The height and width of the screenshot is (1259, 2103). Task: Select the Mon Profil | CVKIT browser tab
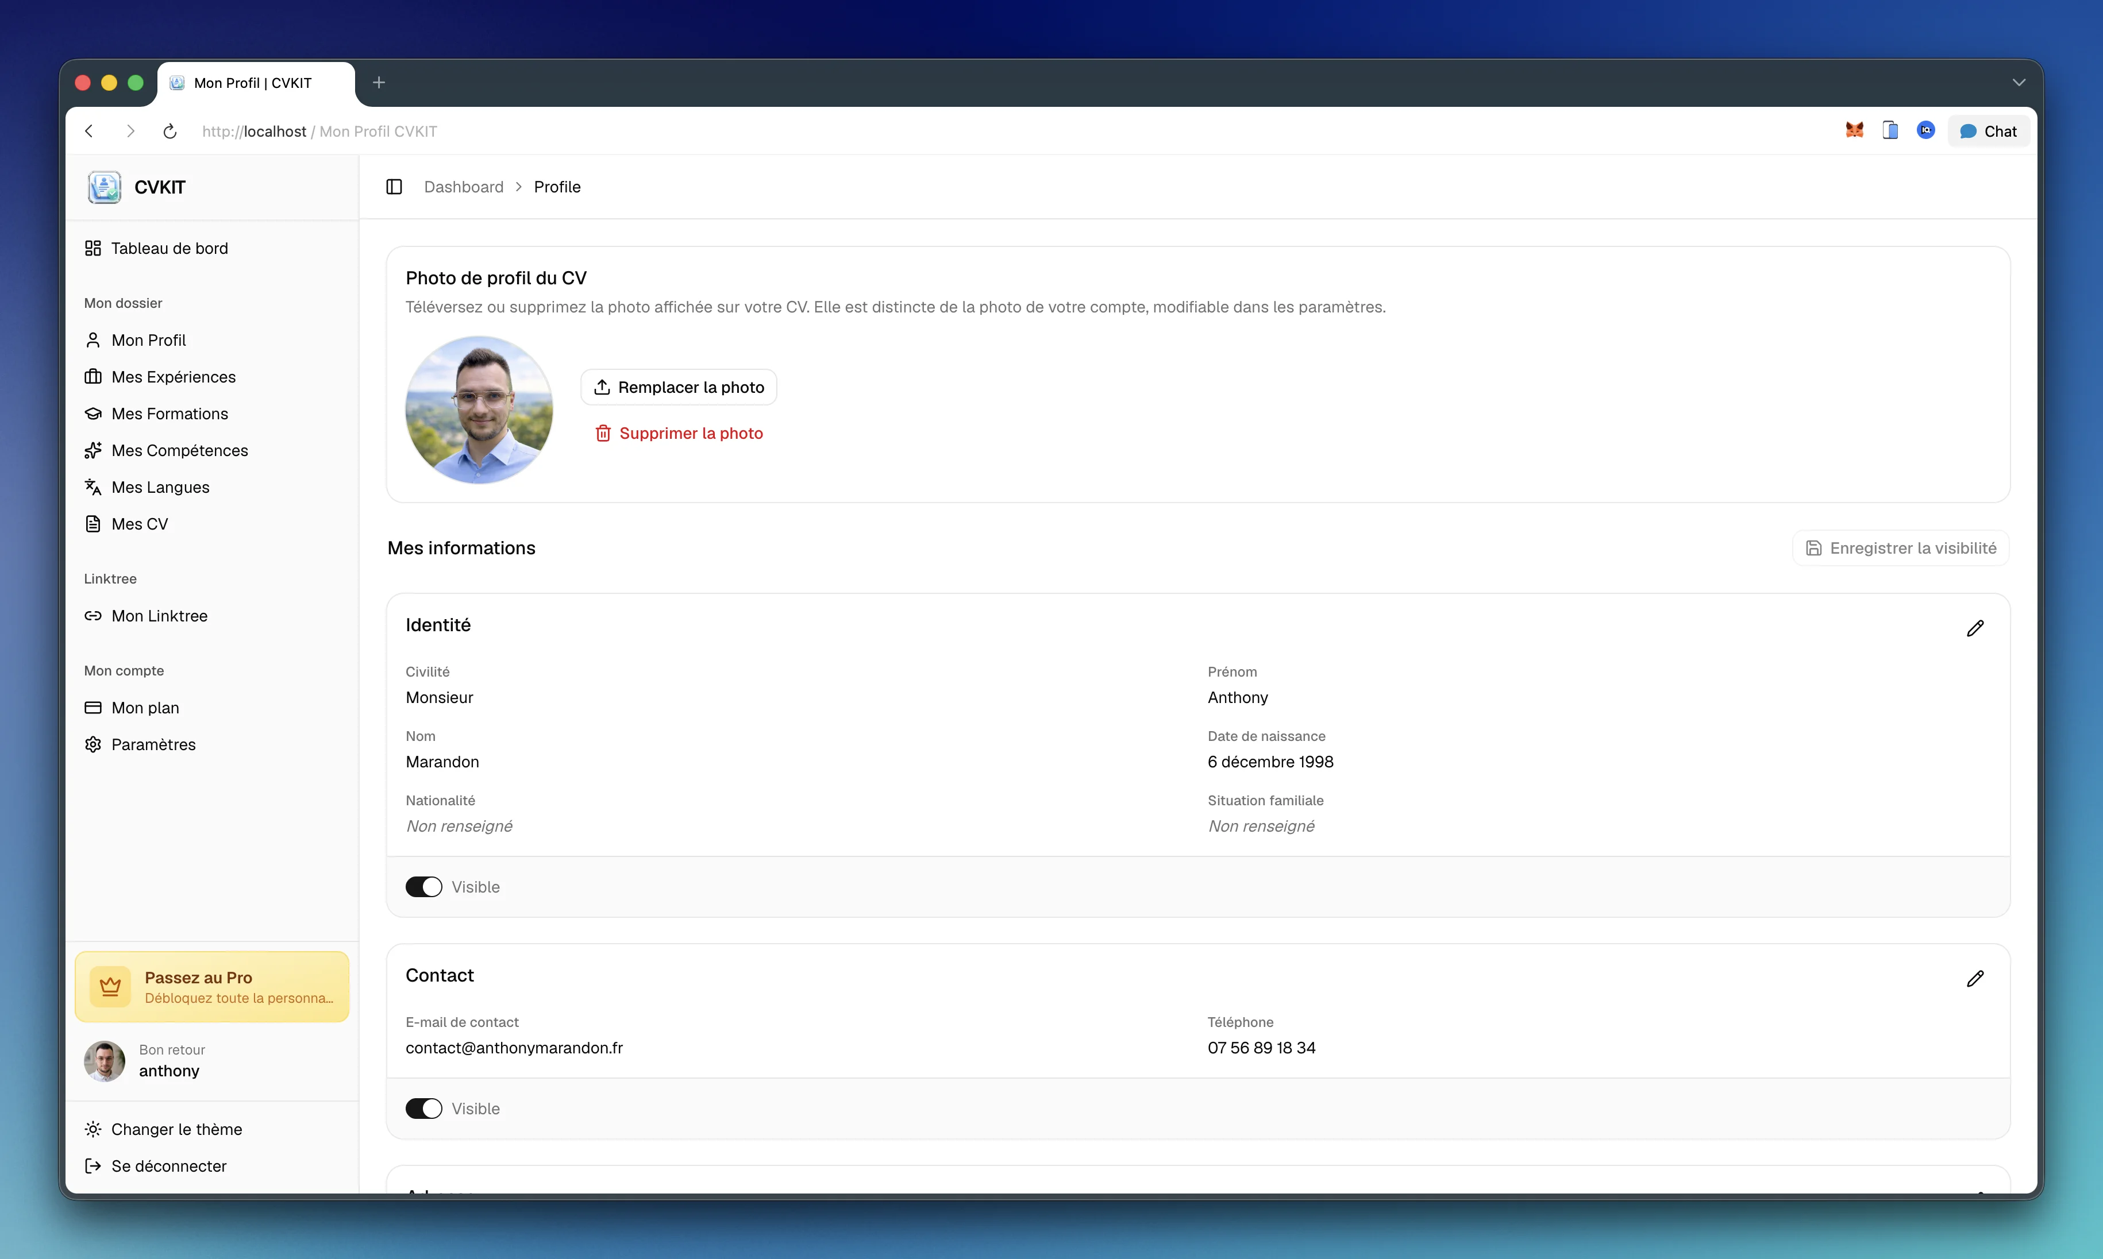coord(256,82)
